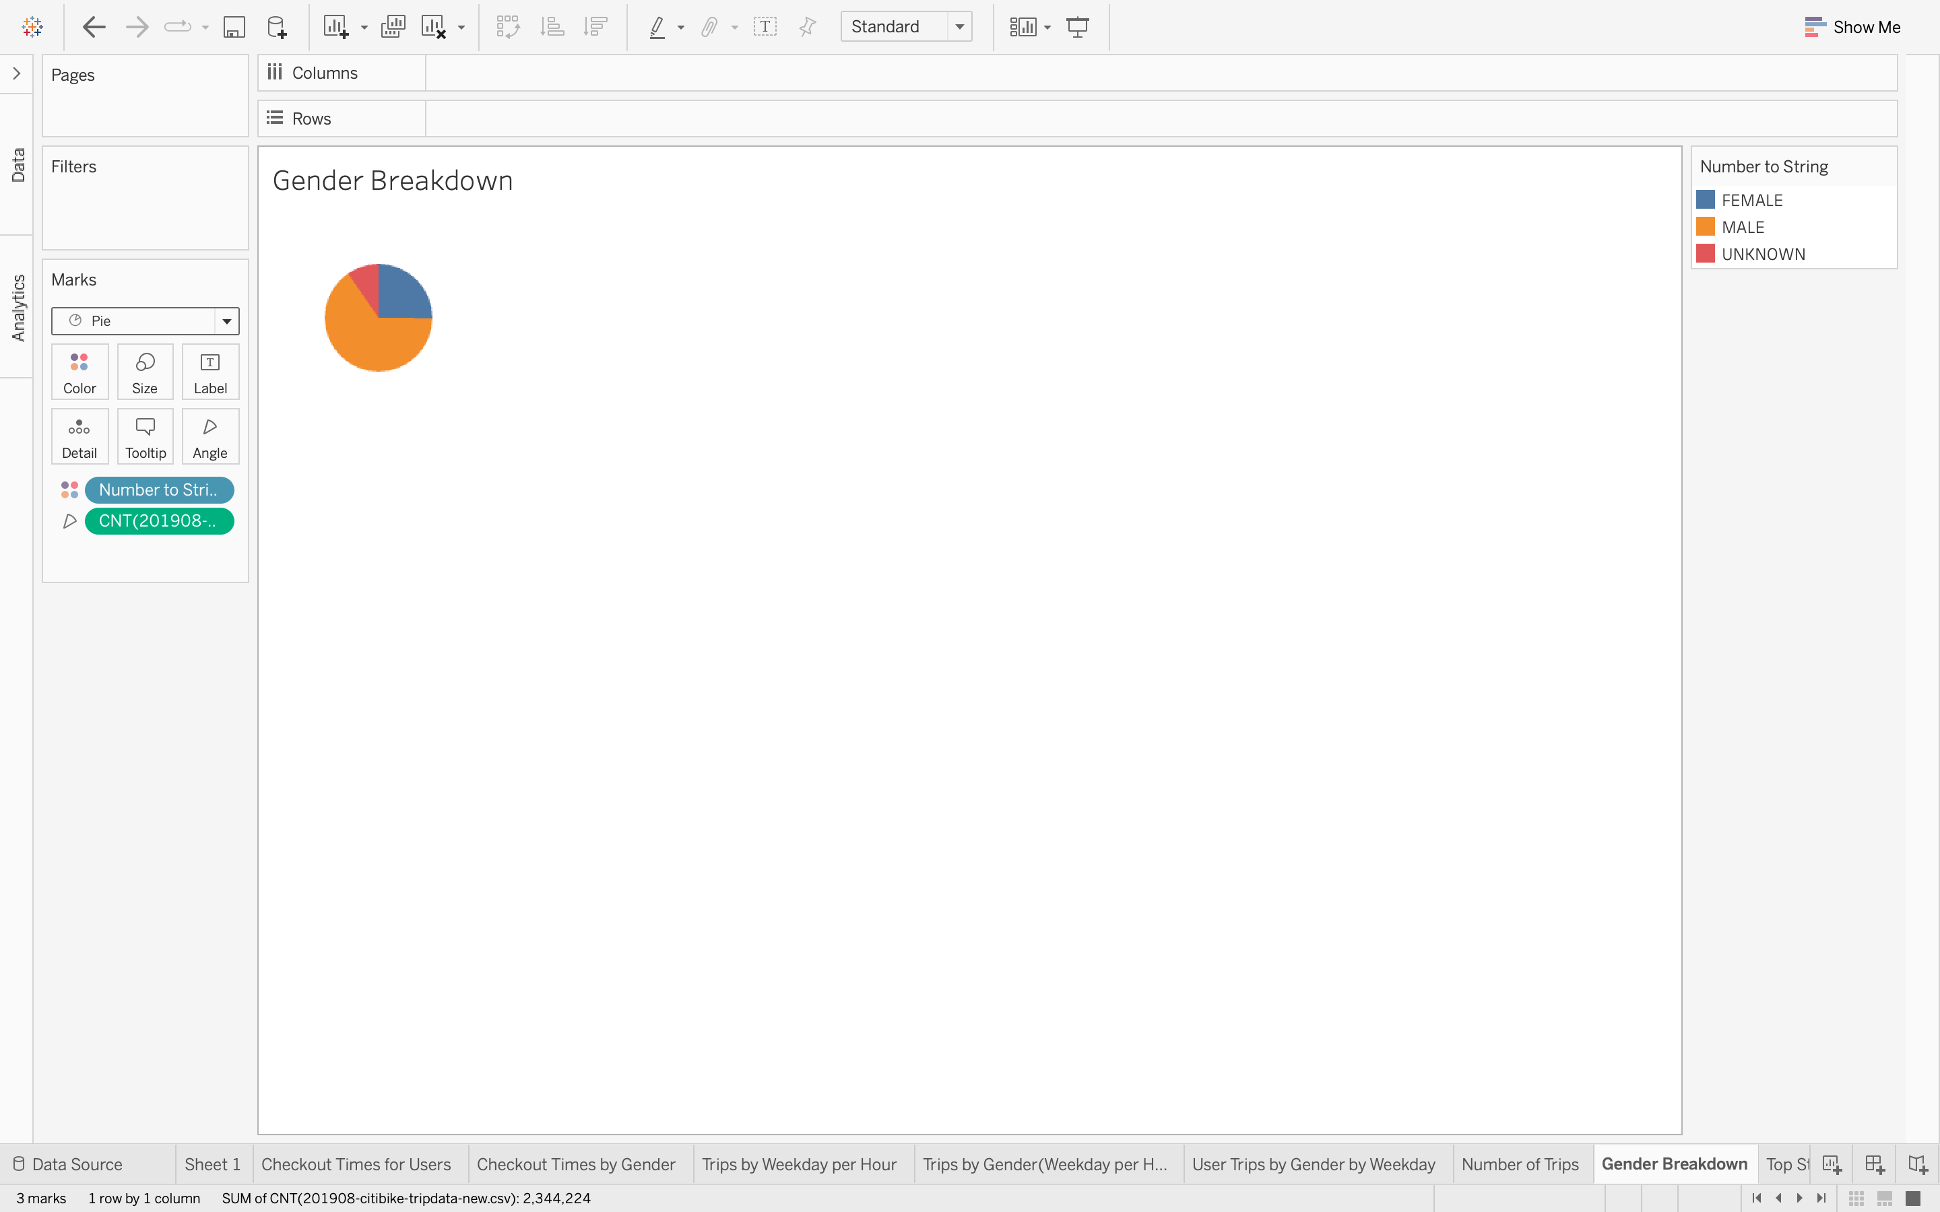This screenshot has width=1940, height=1212.
Task: Click the Sort ascending toolbar icon
Action: pyautogui.click(x=552, y=27)
